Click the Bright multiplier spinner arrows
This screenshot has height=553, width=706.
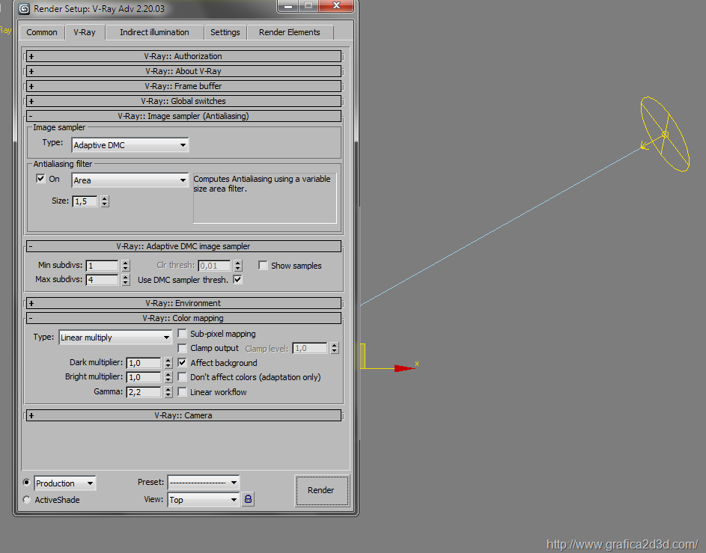(168, 377)
